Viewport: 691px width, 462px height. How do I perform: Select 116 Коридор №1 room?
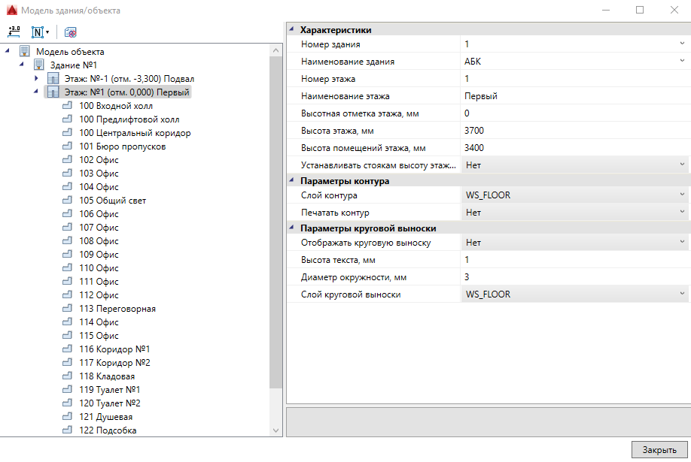tap(114, 349)
